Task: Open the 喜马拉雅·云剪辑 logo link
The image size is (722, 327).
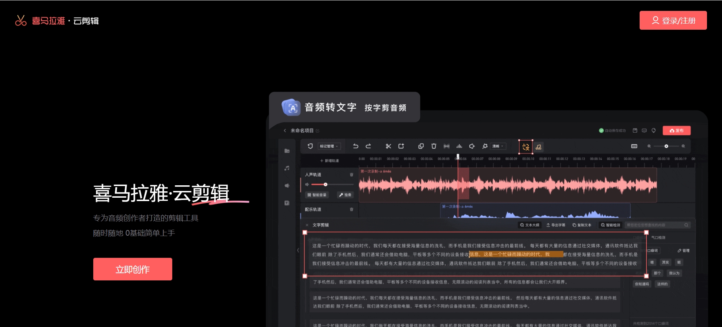Action: coord(57,21)
